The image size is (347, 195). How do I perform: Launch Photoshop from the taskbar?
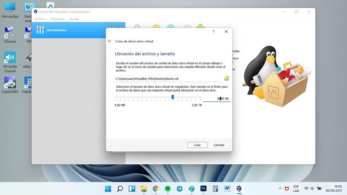coord(203,189)
